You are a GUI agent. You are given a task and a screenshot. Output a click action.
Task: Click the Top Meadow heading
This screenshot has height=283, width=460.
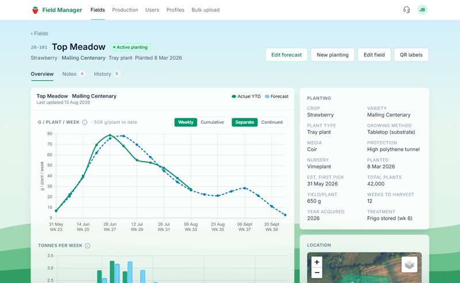[79, 47]
